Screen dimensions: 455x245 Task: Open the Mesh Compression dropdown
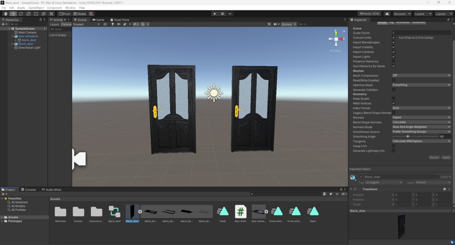pyautogui.click(x=421, y=75)
